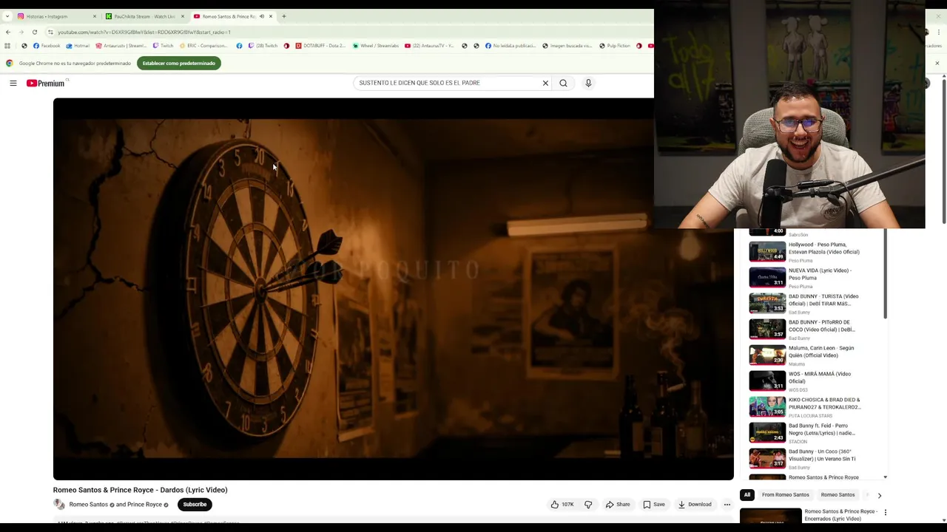Save the video to a playlist
The height and width of the screenshot is (532, 947).
pyautogui.click(x=654, y=505)
